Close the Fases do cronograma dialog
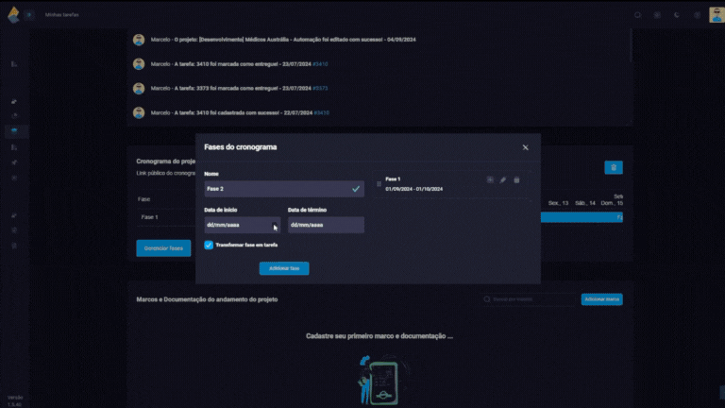The width and height of the screenshot is (725, 408). tap(526, 147)
